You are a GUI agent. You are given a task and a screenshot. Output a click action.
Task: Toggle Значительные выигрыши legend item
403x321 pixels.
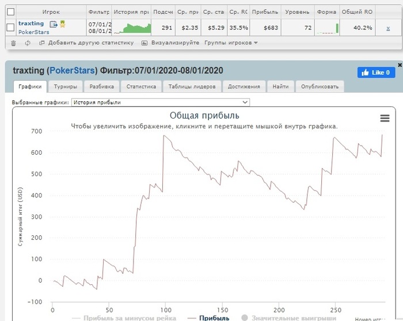point(289,318)
